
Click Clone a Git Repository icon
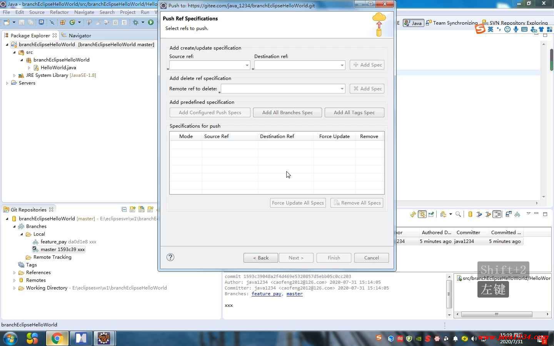142,210
